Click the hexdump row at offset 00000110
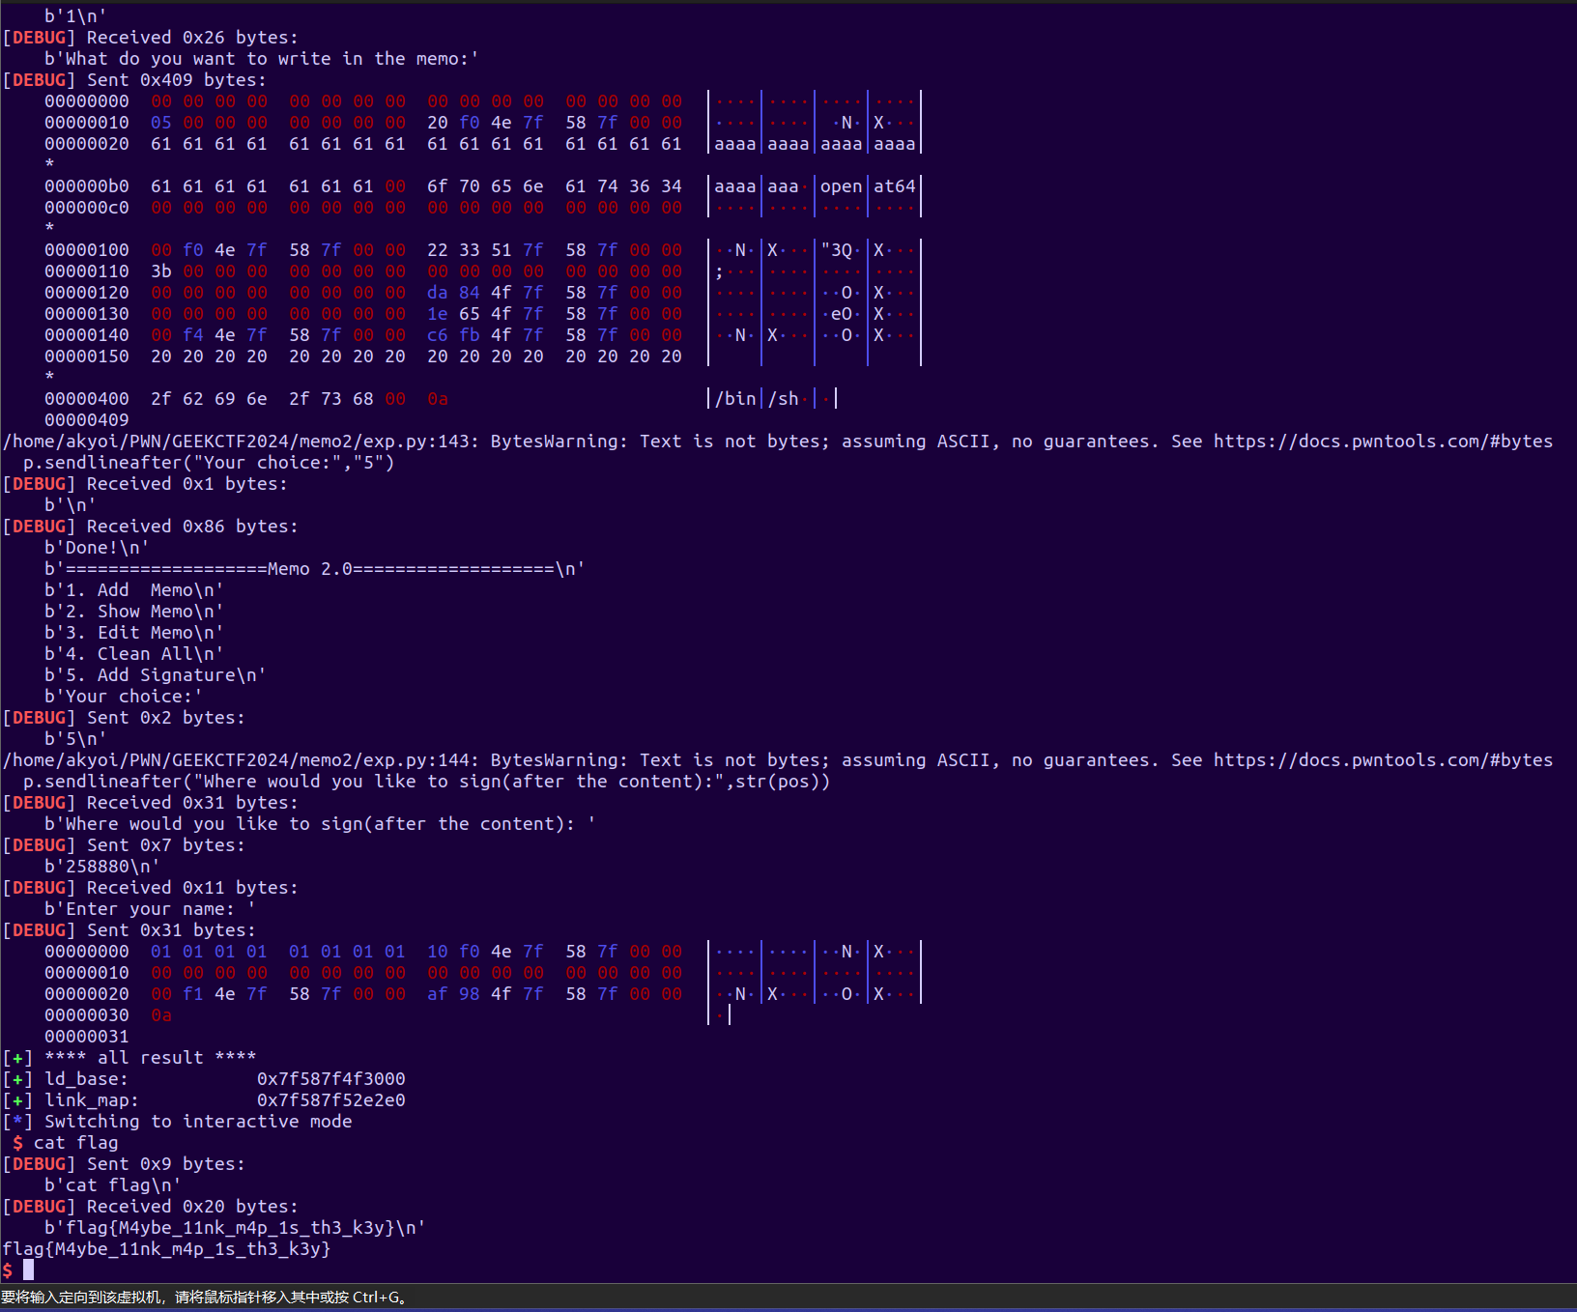 coord(482,271)
